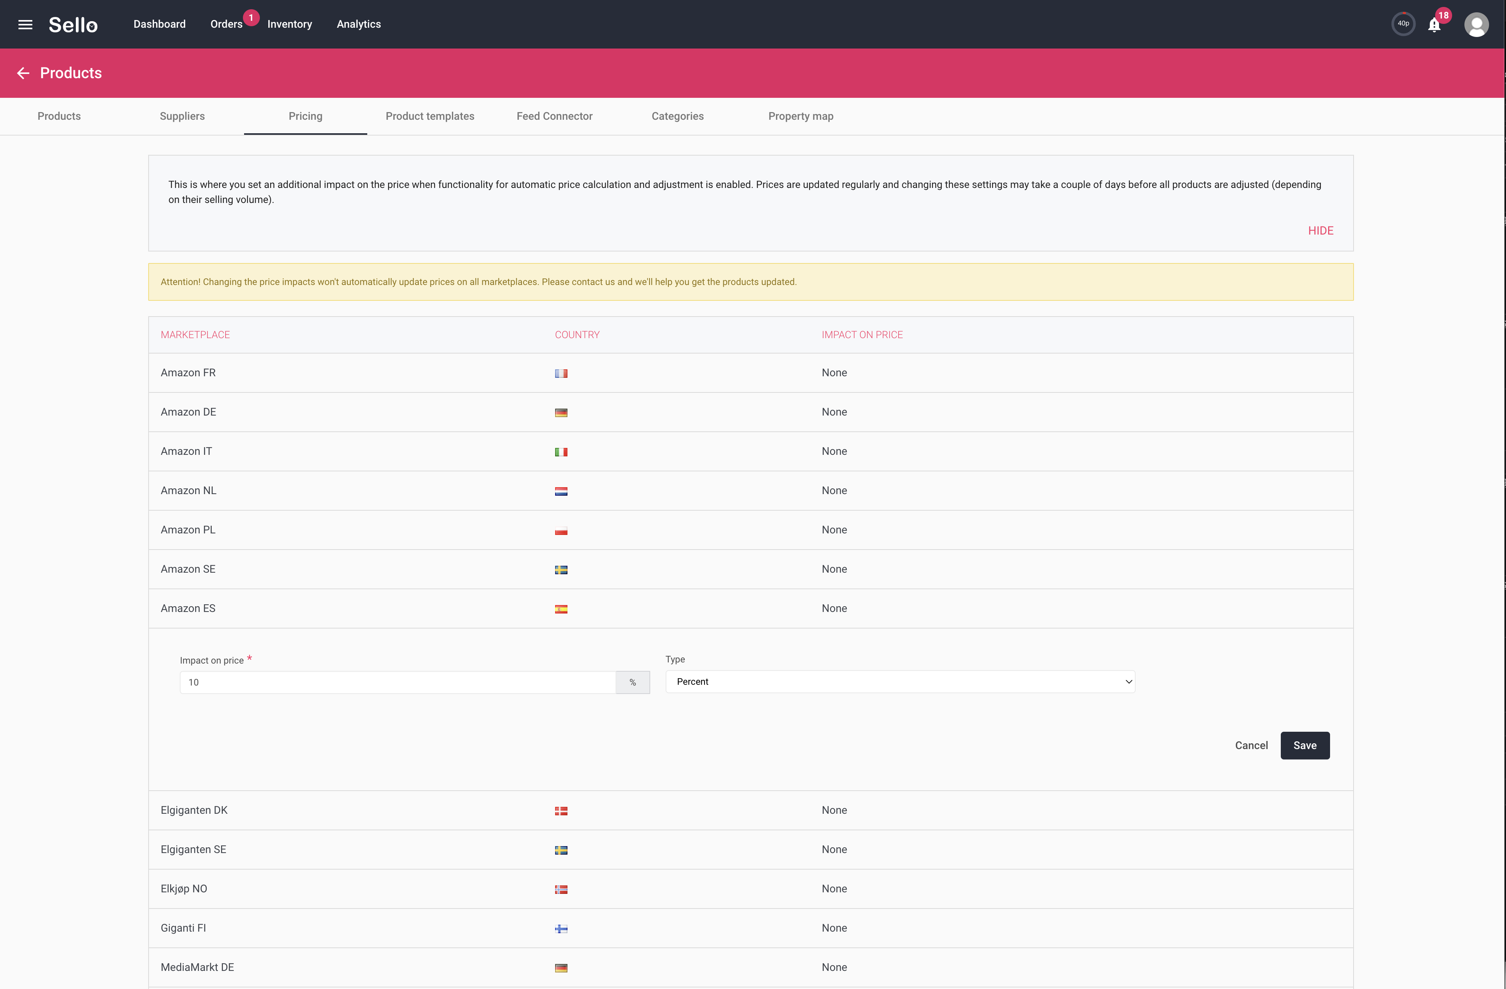This screenshot has width=1506, height=989.
Task: Switch to the Products tab
Action: 59,116
